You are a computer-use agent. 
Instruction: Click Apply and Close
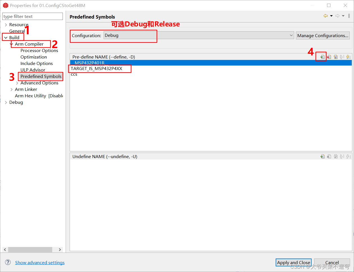pyautogui.click(x=293, y=262)
